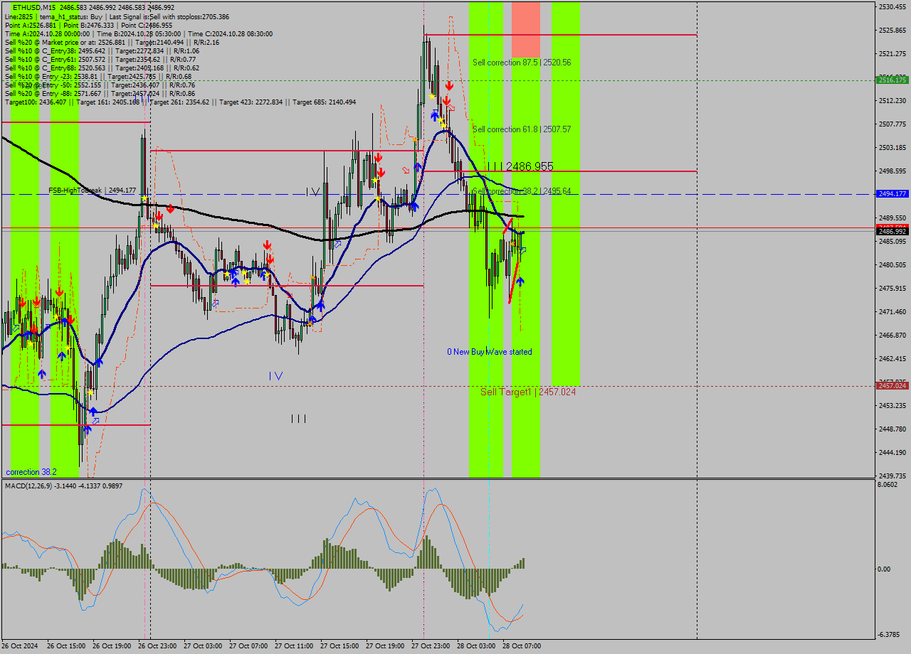Click the 2480.505 price scale value
The height and width of the screenshot is (654, 911).
892,265
